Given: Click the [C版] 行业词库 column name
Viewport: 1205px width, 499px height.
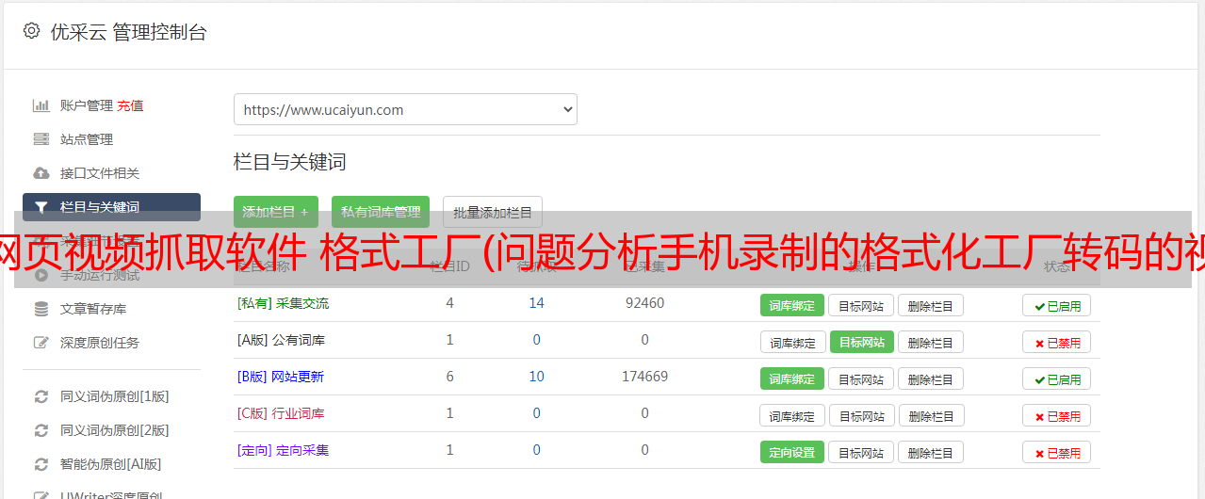Looking at the screenshot, I should [x=281, y=413].
